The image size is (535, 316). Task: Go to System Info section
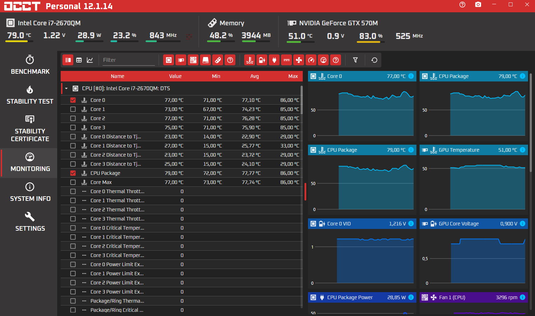point(30,192)
